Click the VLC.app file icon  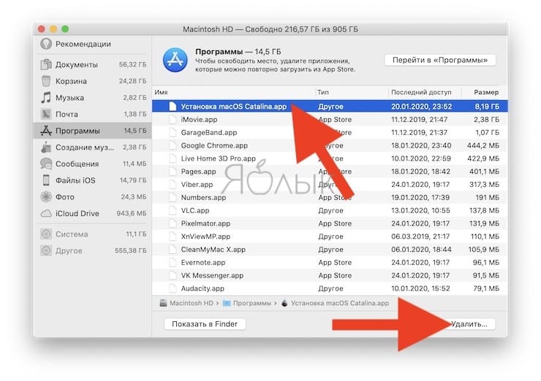point(173,210)
